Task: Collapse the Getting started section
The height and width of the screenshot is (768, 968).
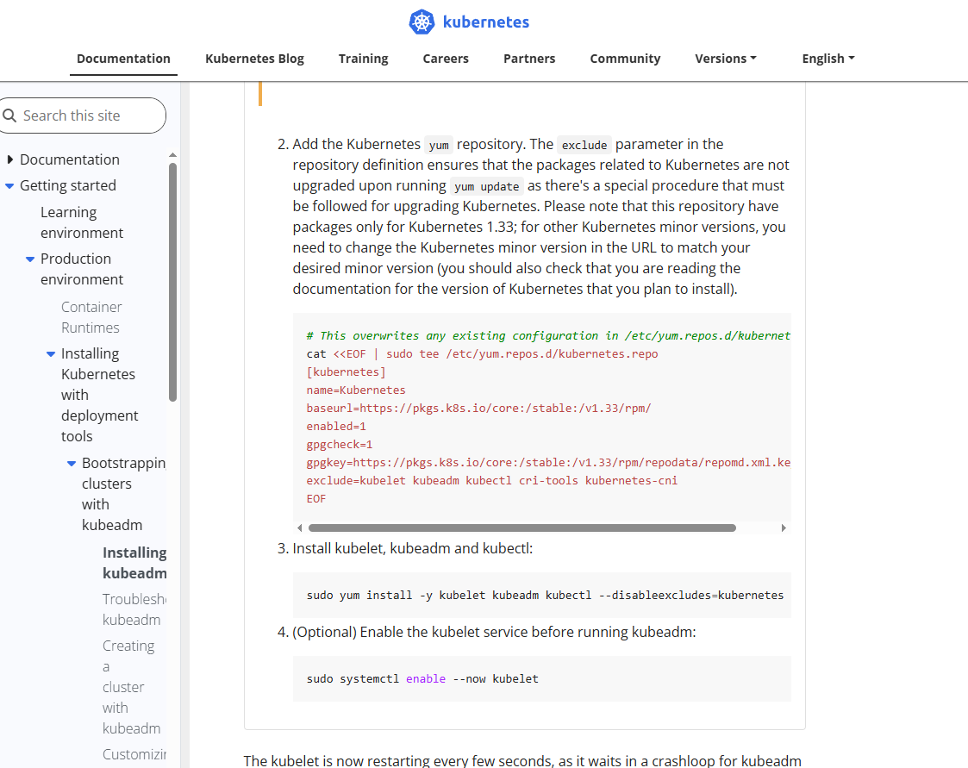Action: point(9,186)
